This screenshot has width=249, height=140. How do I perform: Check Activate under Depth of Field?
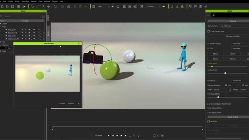click(x=209, y=121)
